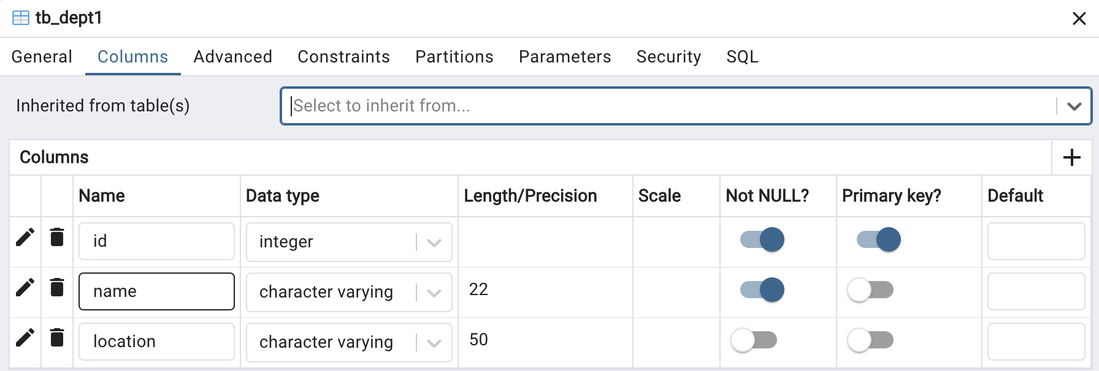Viewport: 1099px width, 371px height.
Task: Click the name column's name field
Action: tap(156, 291)
